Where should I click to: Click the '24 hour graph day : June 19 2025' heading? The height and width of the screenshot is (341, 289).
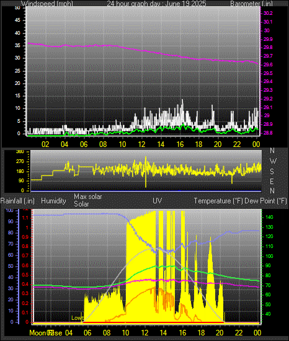(156, 4)
